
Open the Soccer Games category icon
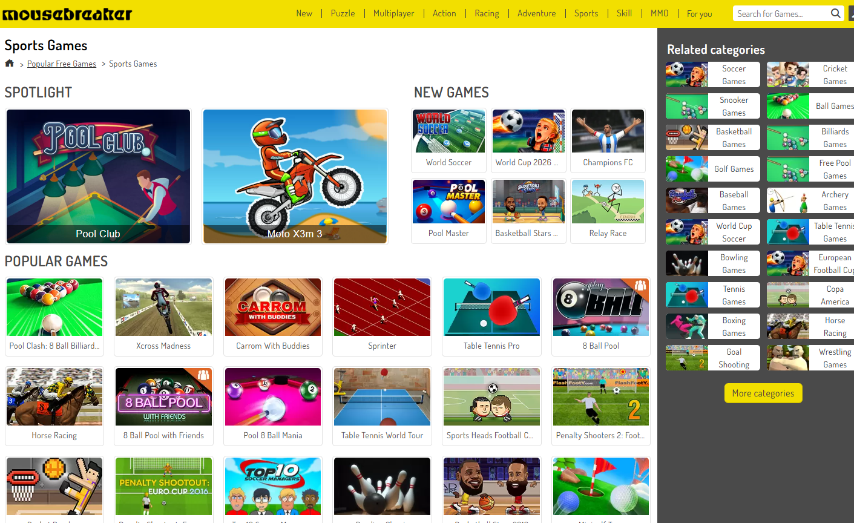click(687, 75)
